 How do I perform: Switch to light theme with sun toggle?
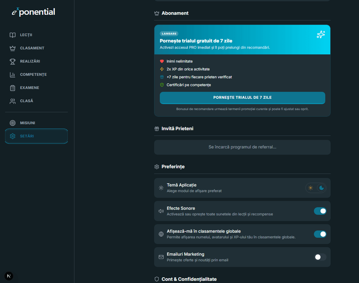tap(311, 188)
